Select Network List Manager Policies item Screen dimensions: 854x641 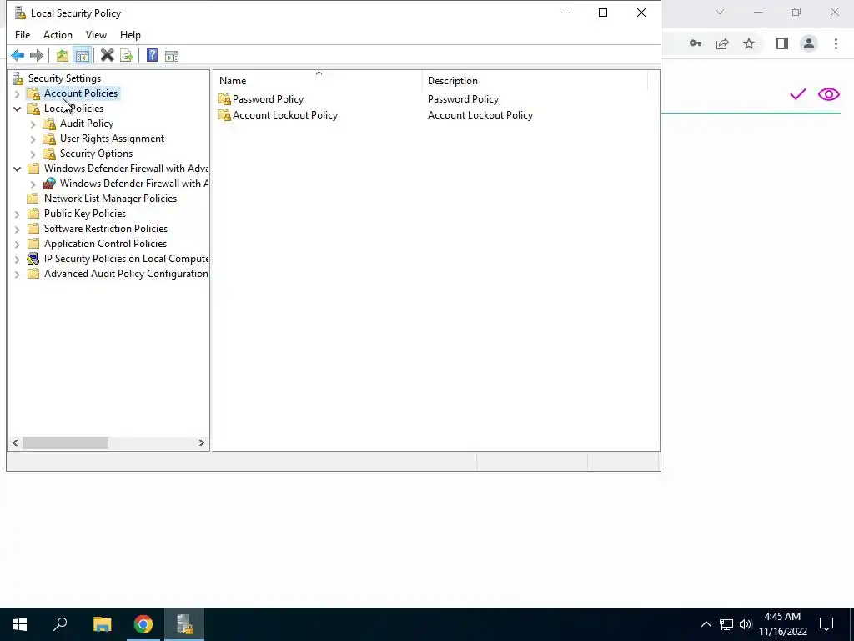[110, 199]
